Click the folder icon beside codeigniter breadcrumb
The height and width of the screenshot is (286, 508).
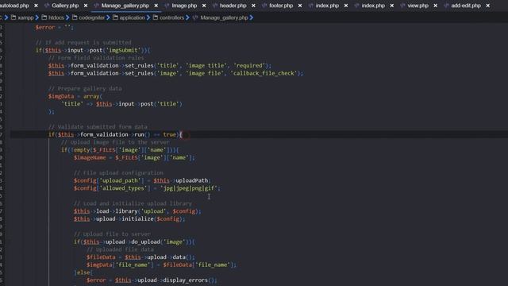click(75, 17)
